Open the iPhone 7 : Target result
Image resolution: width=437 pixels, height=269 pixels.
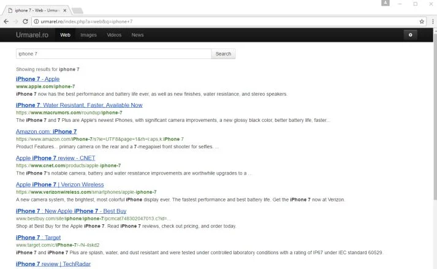coord(38,238)
